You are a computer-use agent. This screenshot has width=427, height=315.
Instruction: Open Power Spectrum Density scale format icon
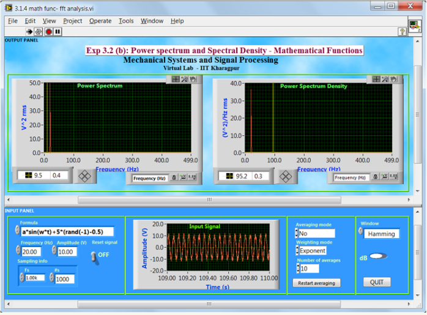pos(393,176)
